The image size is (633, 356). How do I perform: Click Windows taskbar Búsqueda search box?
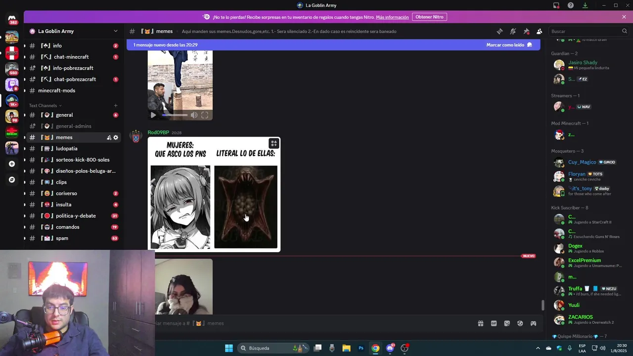click(x=273, y=348)
